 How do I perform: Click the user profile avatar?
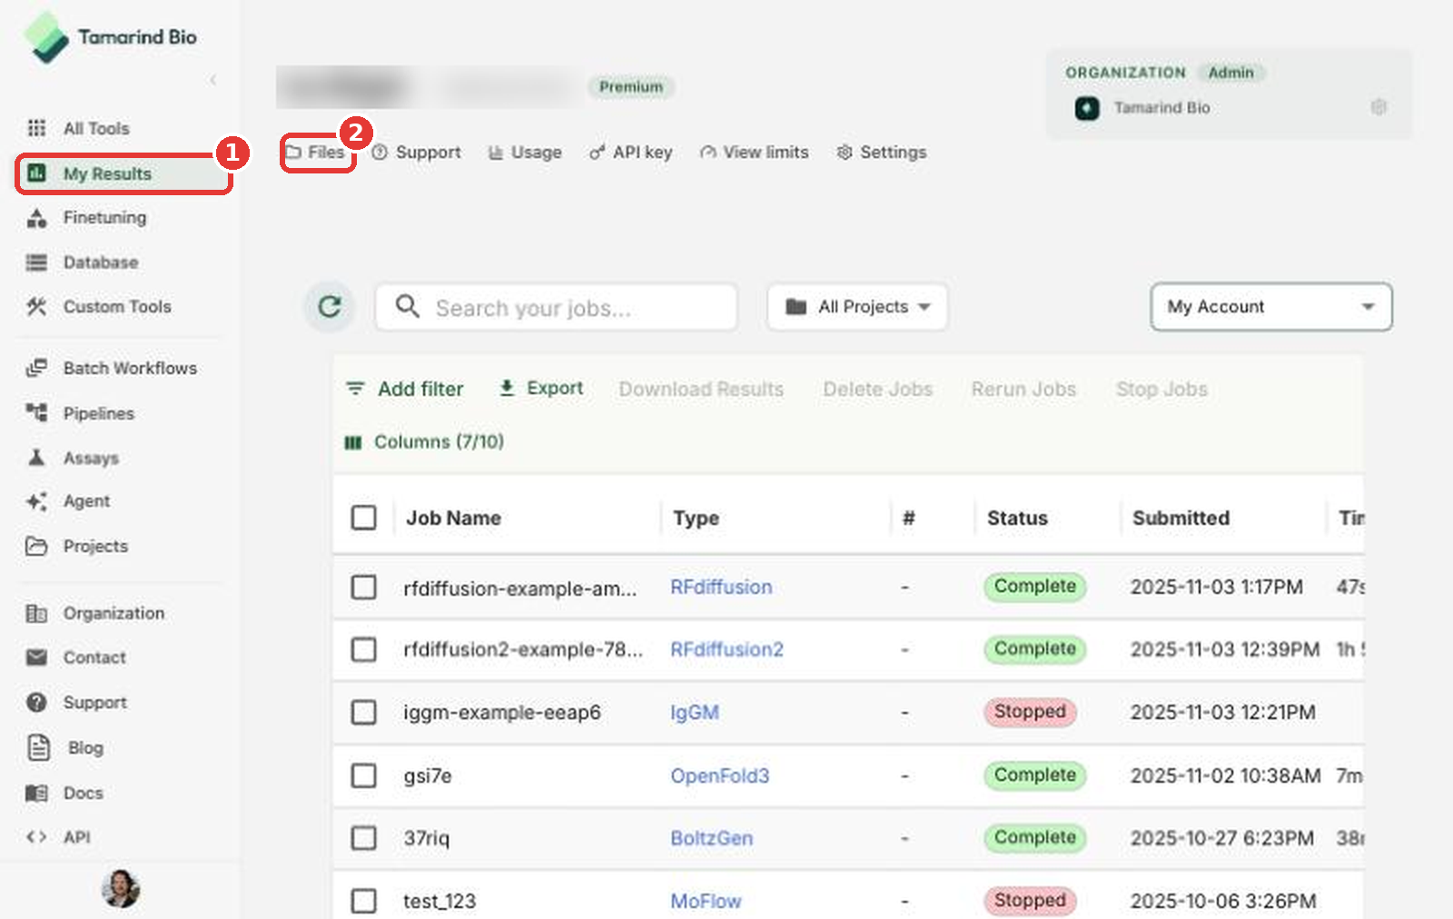coord(121,888)
